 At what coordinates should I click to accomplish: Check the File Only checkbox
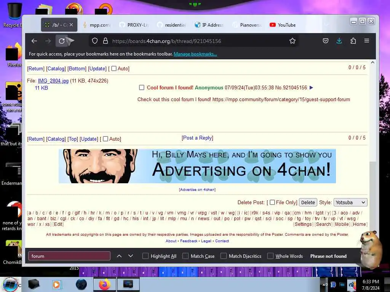tap(272, 202)
